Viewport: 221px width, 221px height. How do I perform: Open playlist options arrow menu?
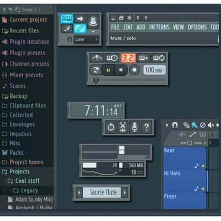(x=167, y=125)
